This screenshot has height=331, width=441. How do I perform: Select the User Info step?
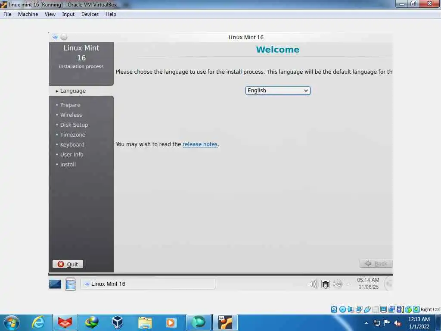[71, 155]
